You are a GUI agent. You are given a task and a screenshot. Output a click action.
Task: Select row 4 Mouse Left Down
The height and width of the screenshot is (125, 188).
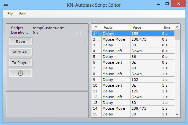pyautogui.click(x=133, y=51)
